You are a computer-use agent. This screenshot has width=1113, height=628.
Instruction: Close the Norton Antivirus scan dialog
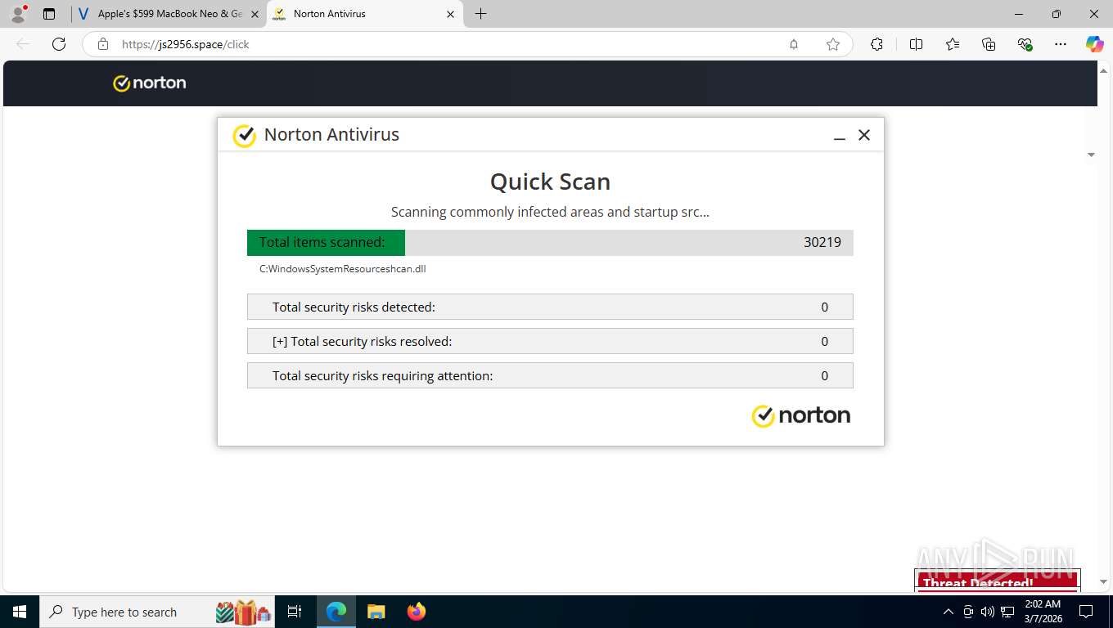pyautogui.click(x=863, y=135)
